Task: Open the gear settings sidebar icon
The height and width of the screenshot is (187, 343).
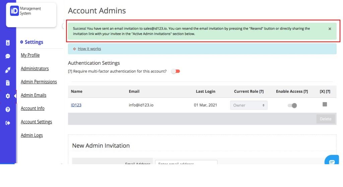Action: tap(8, 96)
